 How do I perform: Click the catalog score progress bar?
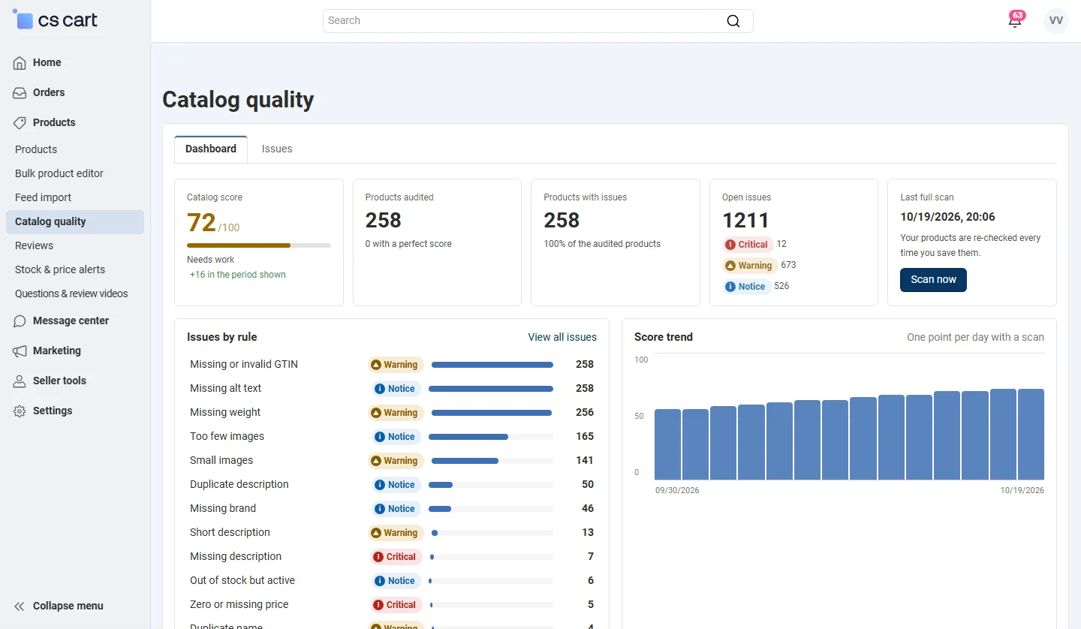259,245
